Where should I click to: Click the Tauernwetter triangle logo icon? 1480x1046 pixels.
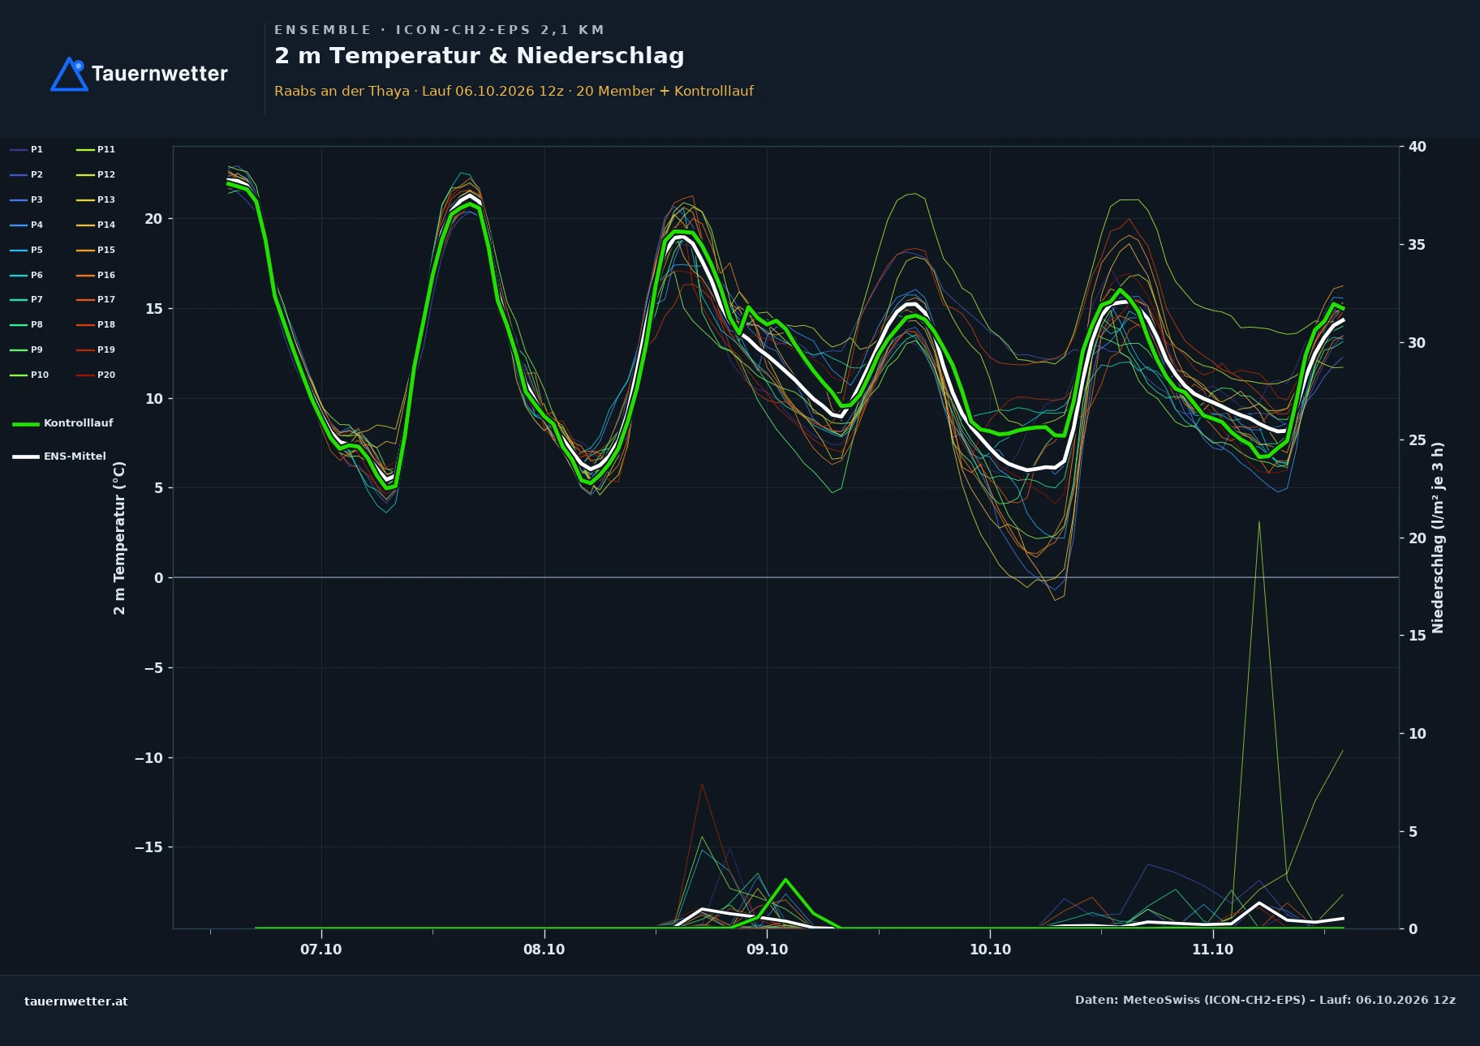tap(70, 74)
